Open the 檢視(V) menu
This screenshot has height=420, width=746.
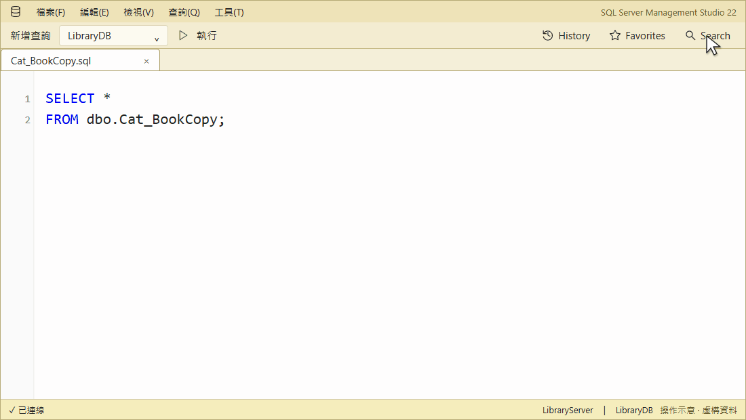pyautogui.click(x=138, y=12)
